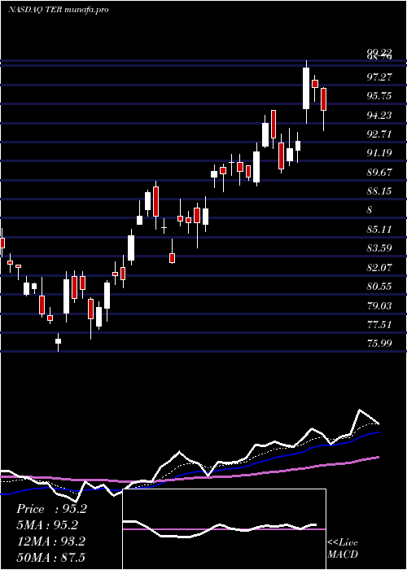Screen dimensions: 407x570
Task: Click the Price : 95.2 readout
Action: point(51,509)
